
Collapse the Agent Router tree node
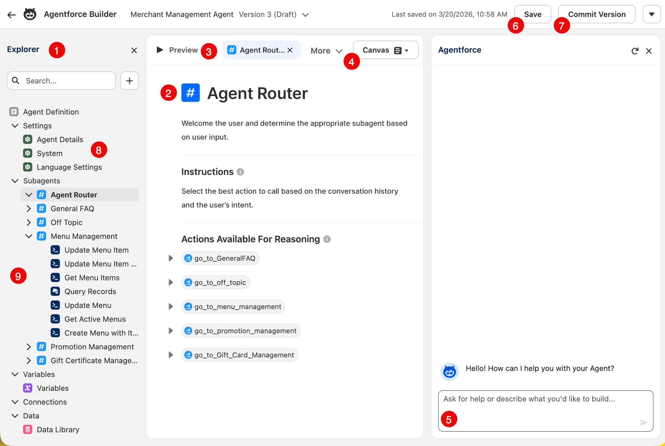[29, 195]
